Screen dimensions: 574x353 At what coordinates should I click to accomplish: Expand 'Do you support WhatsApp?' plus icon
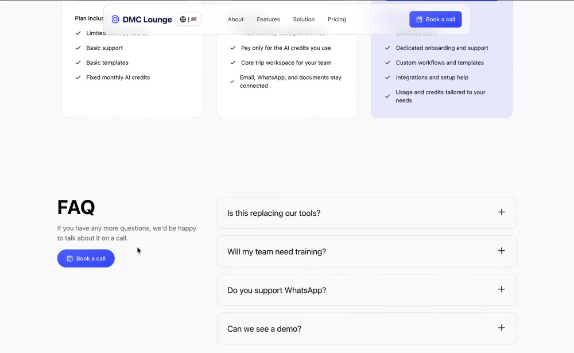[x=502, y=289]
